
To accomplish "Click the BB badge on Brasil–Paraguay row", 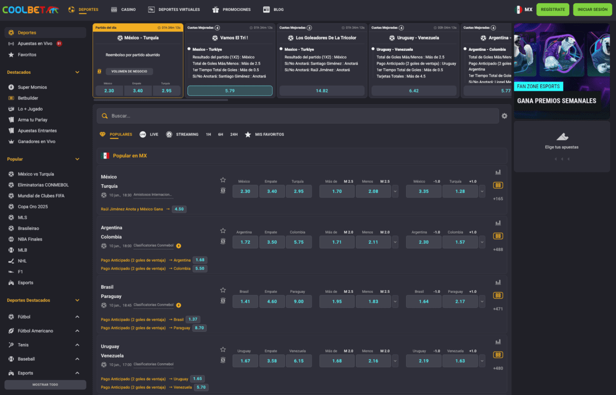I will pos(498,295).
